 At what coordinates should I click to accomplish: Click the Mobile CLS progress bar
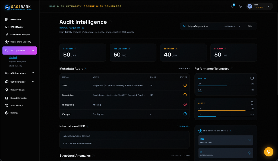point(226,117)
